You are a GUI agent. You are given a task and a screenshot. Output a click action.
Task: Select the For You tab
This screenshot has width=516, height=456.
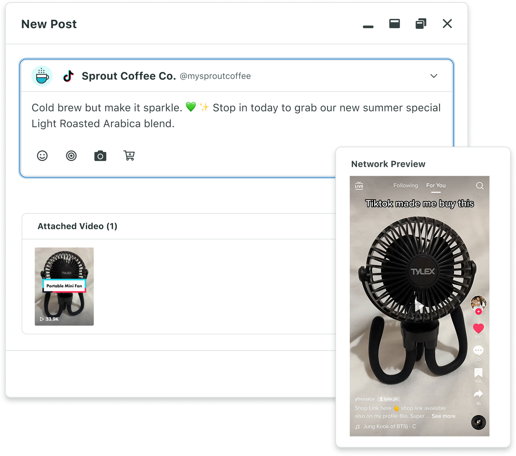pos(436,186)
